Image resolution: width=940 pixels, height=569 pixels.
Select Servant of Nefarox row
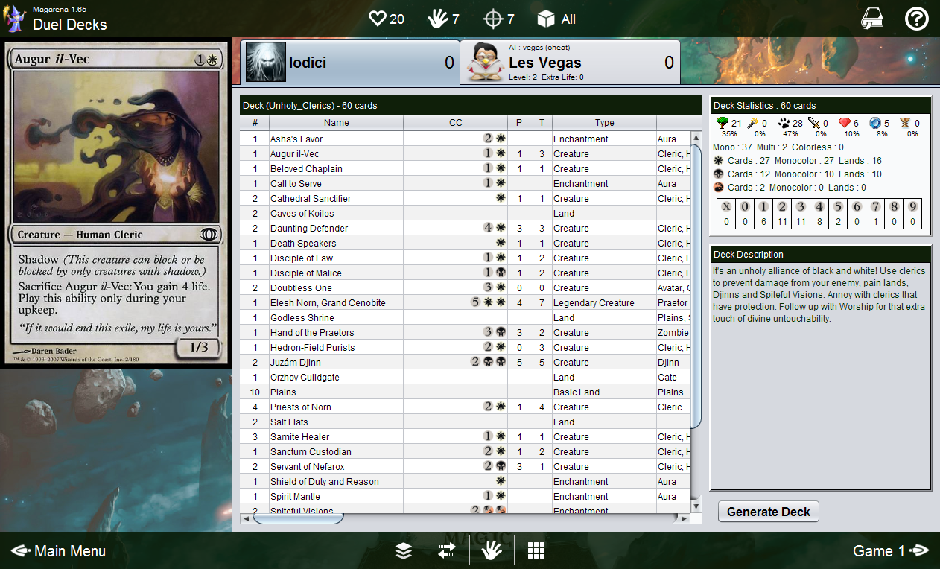point(466,466)
